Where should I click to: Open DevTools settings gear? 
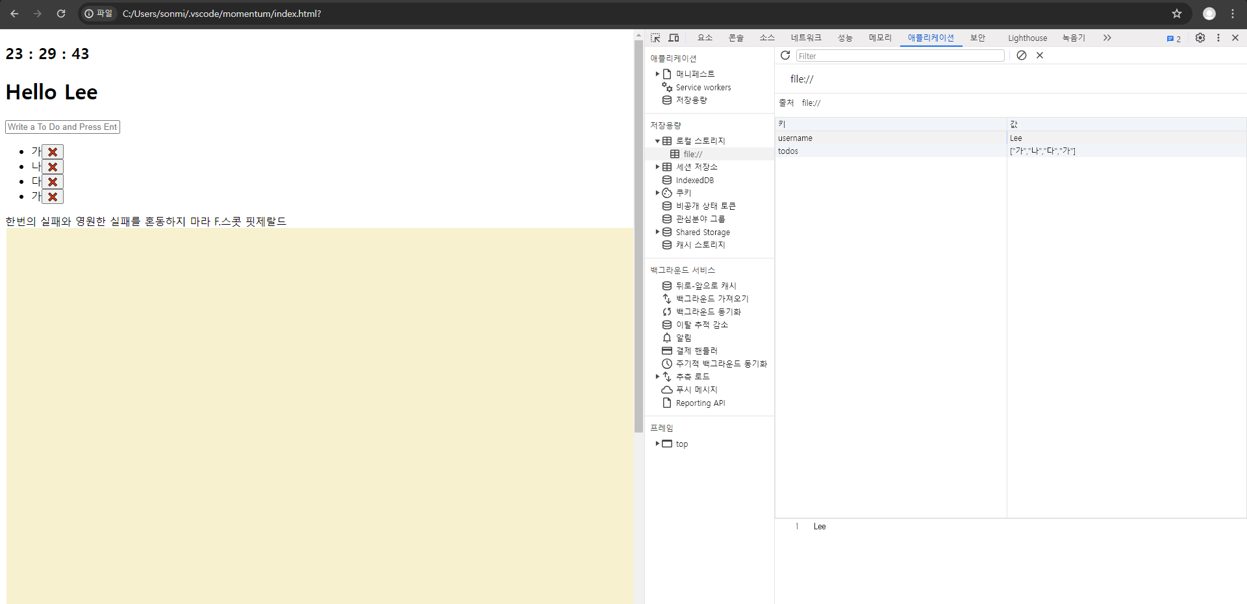1200,38
